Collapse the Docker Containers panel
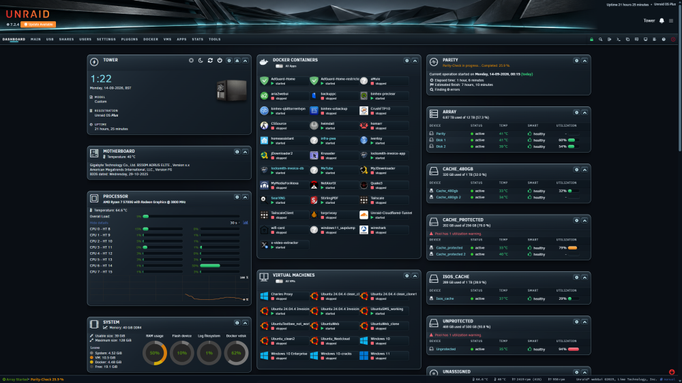The height and width of the screenshot is (383, 682). pos(415,61)
